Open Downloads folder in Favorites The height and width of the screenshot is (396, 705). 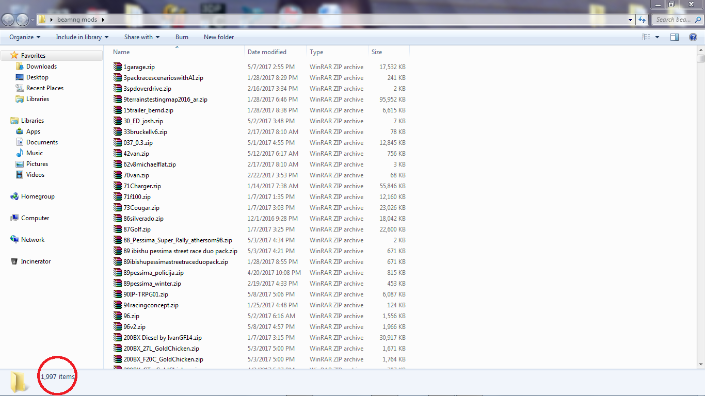point(41,67)
